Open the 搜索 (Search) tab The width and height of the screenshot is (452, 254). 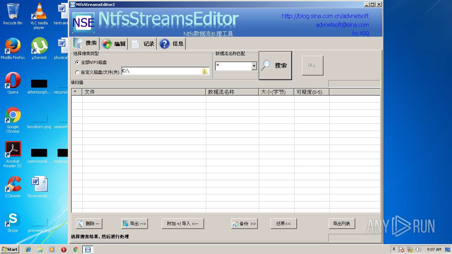(85, 43)
